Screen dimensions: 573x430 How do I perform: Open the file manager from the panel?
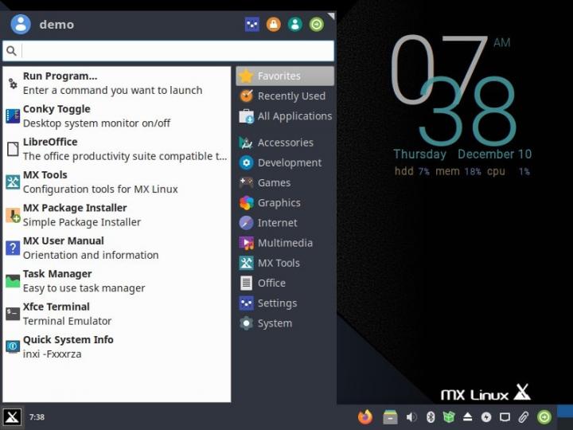point(390,416)
